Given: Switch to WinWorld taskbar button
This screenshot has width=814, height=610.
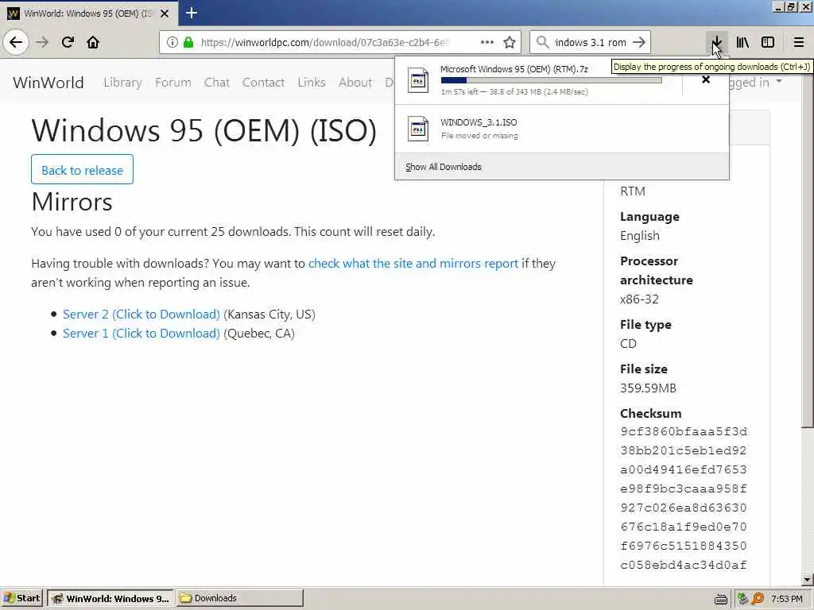Looking at the screenshot, I should (110, 598).
